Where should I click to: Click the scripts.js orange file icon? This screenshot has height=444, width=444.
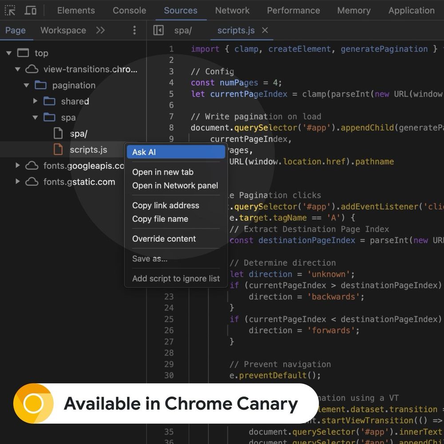point(58,150)
